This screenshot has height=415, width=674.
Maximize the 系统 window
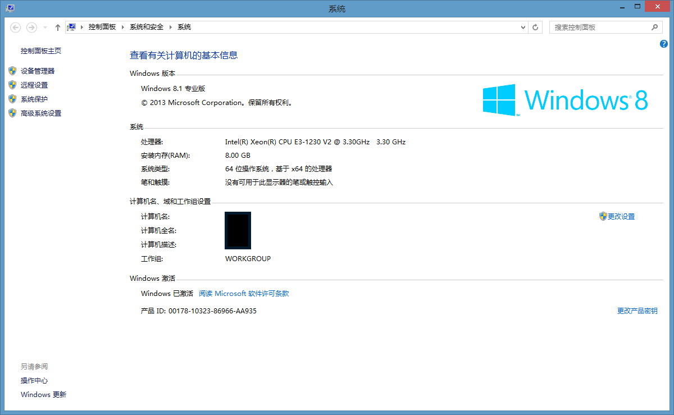pyautogui.click(x=637, y=6)
